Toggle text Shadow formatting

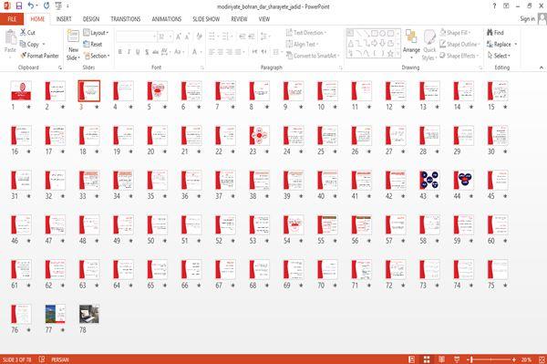pyautogui.click(x=147, y=52)
